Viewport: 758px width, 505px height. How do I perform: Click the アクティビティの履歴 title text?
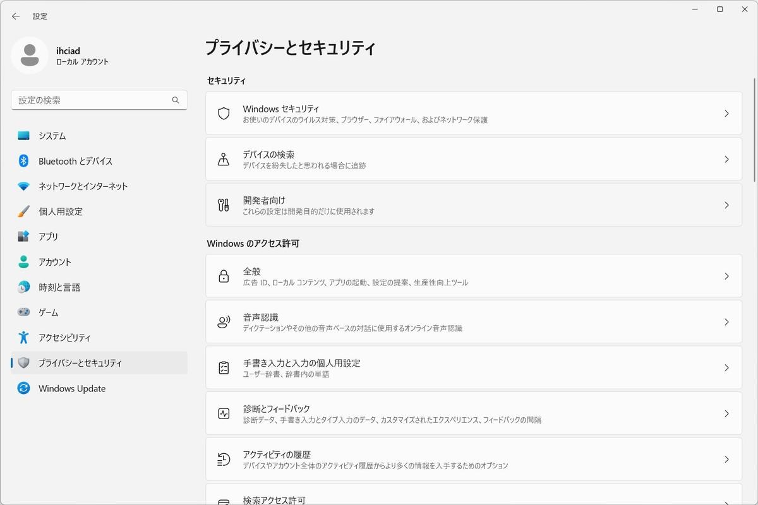277,454
